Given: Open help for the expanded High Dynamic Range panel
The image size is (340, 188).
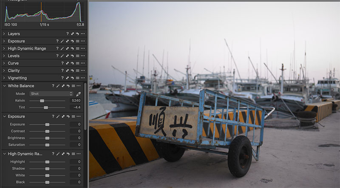Looking at the screenshot, I should click(x=53, y=154).
